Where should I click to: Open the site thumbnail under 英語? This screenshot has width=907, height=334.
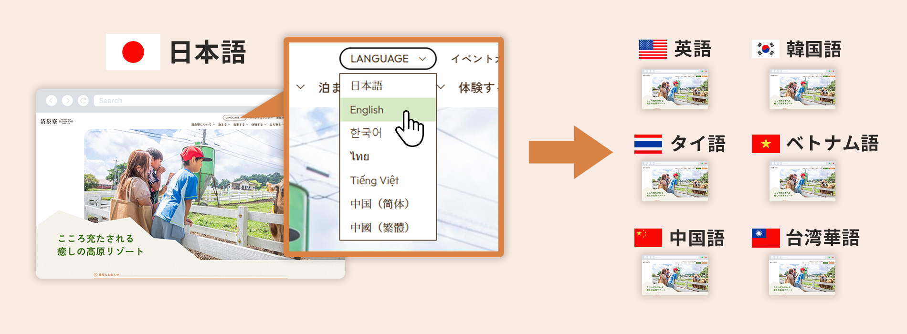tap(675, 89)
